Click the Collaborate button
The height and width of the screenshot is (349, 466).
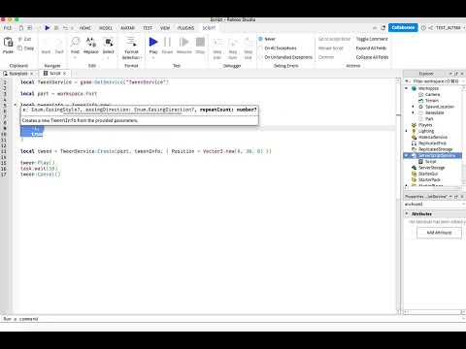pos(403,27)
